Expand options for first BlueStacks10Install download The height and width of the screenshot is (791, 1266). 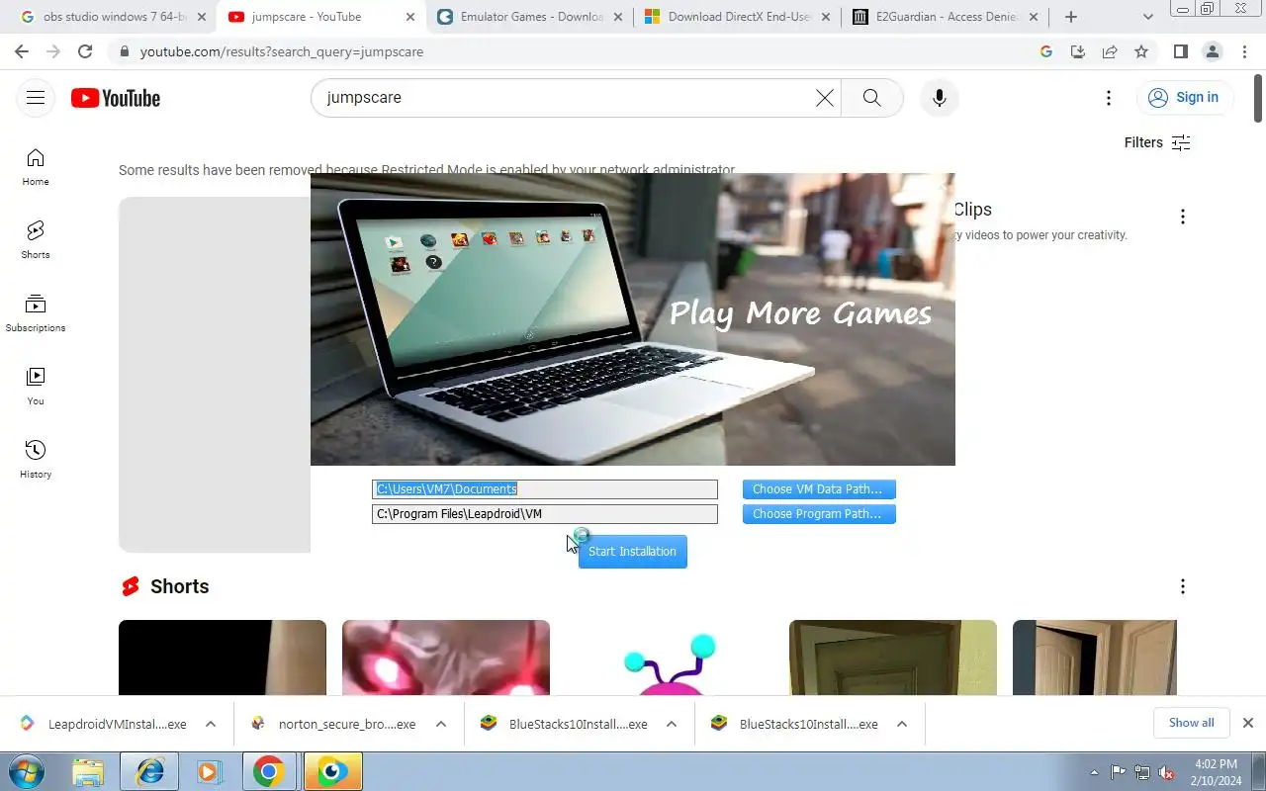coord(672,724)
